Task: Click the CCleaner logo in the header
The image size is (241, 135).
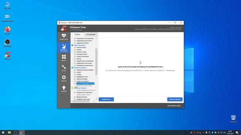Action: 64,28
